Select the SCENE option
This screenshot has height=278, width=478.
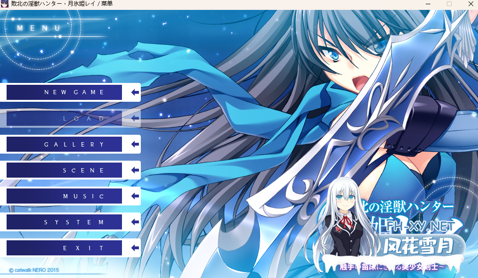(65, 170)
